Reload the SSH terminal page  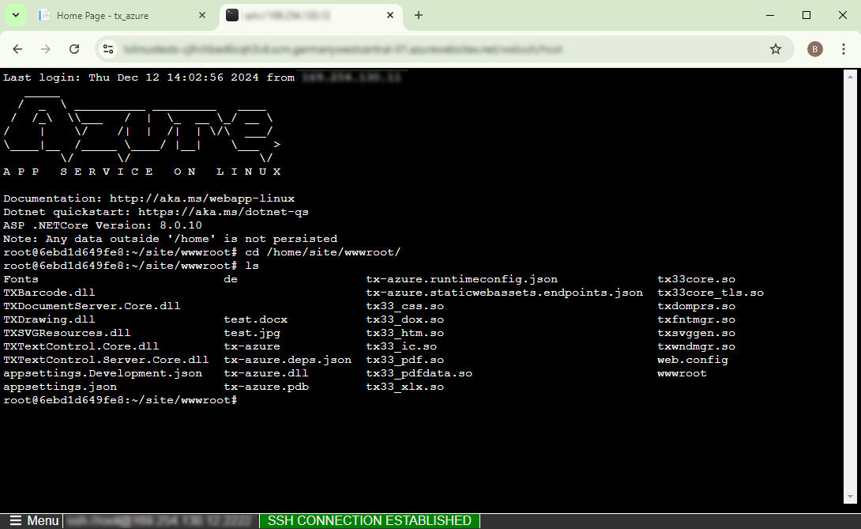tap(74, 48)
